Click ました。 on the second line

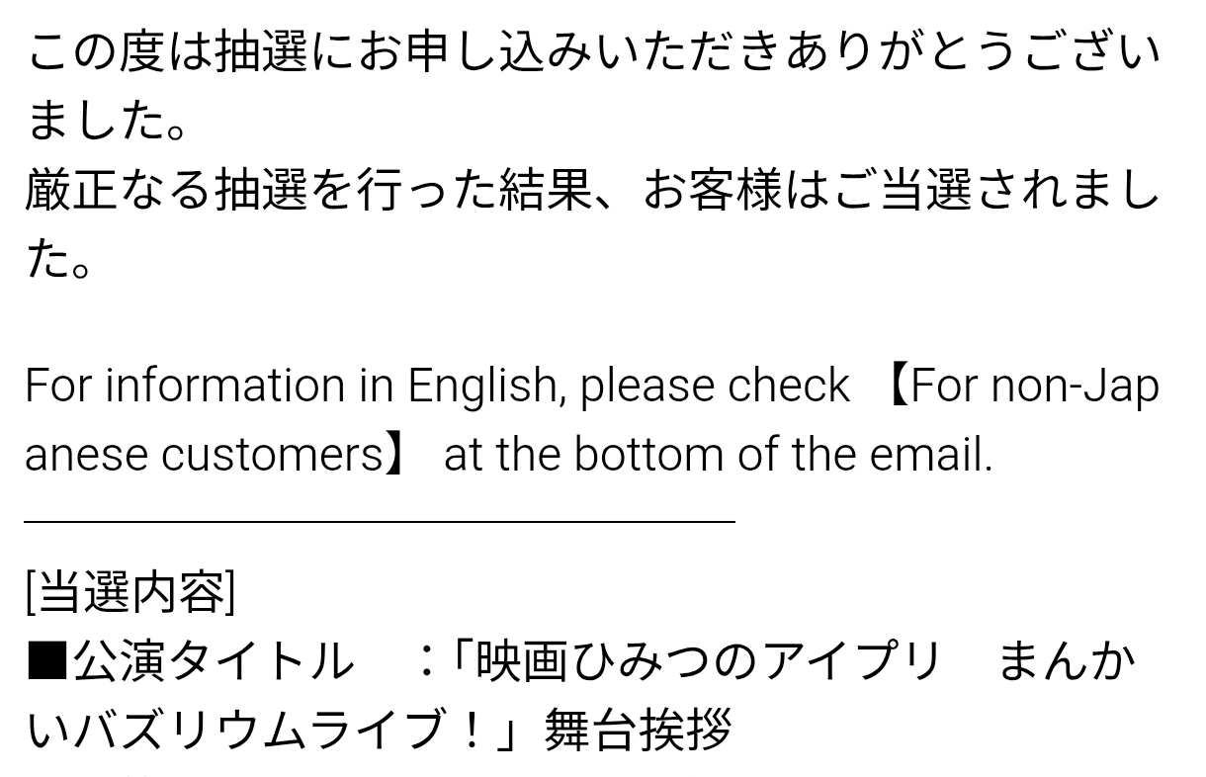[107, 121]
